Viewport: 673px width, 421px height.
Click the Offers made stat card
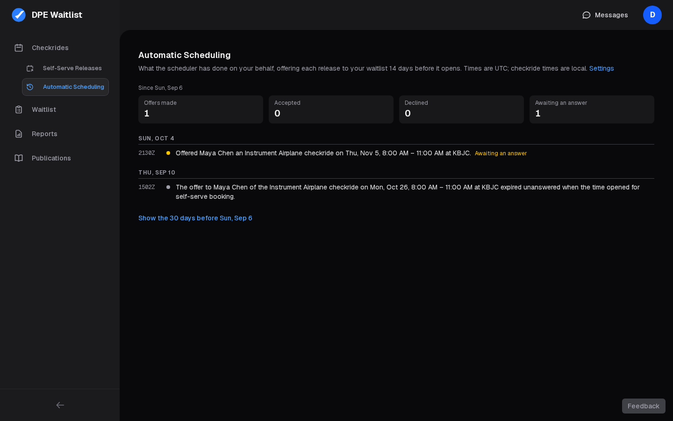(200, 109)
